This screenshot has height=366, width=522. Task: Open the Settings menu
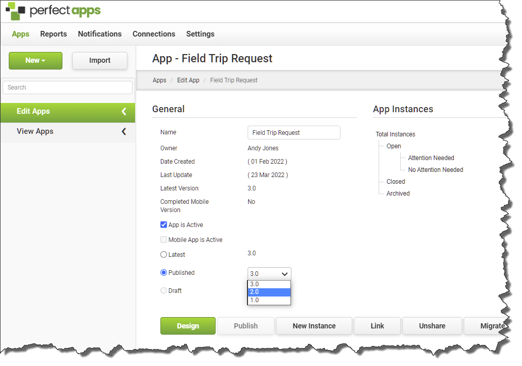point(200,34)
